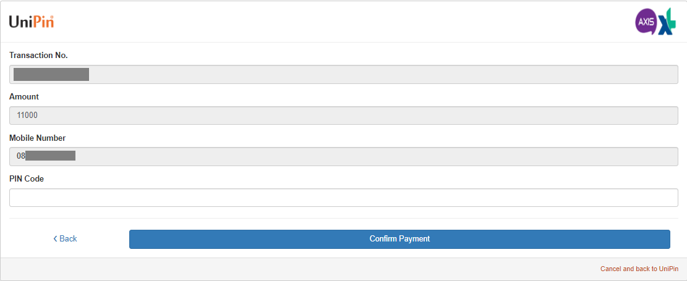Image resolution: width=687 pixels, height=281 pixels.
Task: Click the Mobile Number label text
Action: click(x=38, y=138)
